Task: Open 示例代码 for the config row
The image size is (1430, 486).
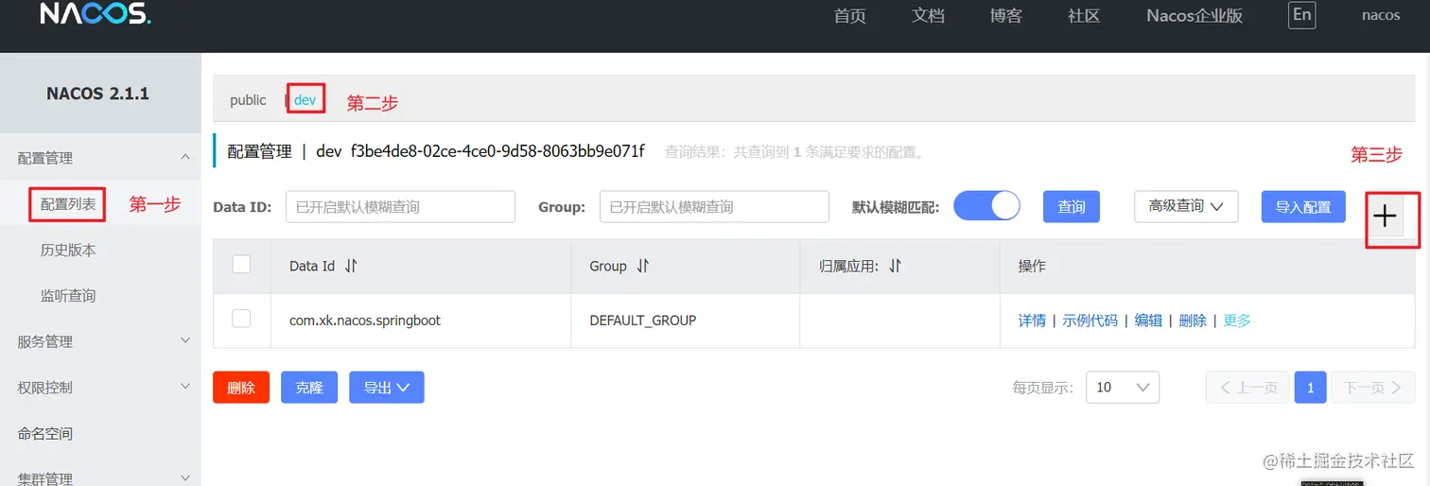Action: 1090,321
